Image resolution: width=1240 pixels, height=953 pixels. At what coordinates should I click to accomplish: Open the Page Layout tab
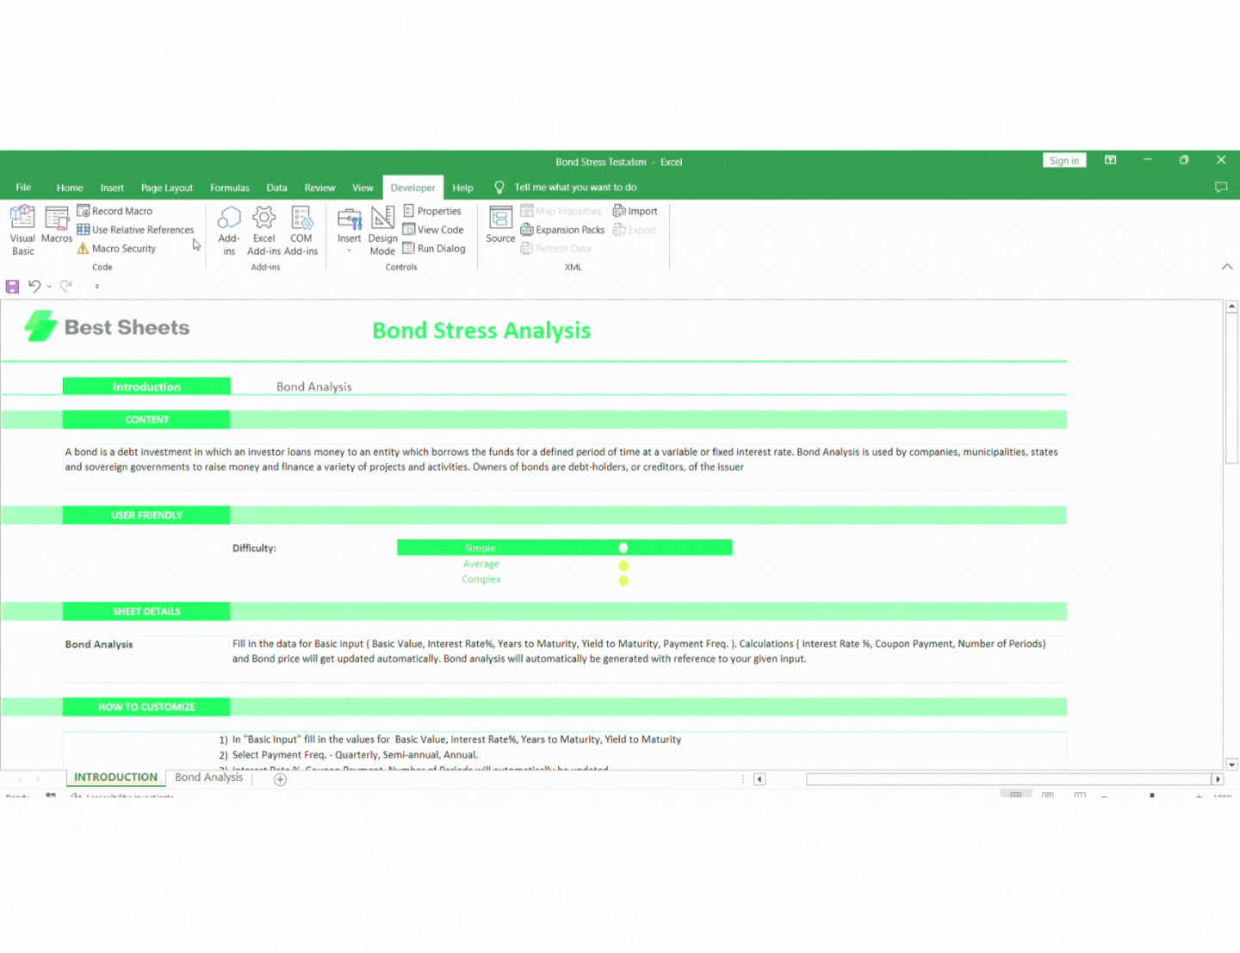point(167,188)
